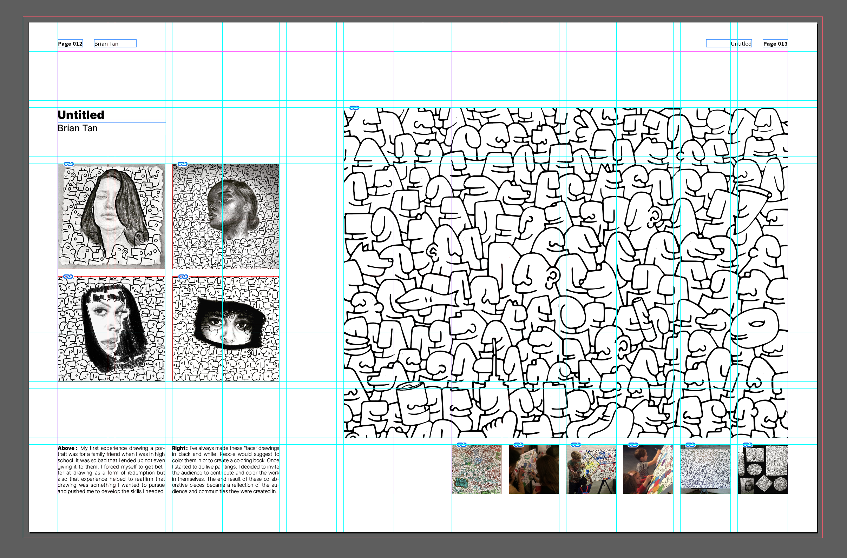Click link badge on pixelated-forehead woman portrait
The image size is (847, 558).
click(x=68, y=277)
